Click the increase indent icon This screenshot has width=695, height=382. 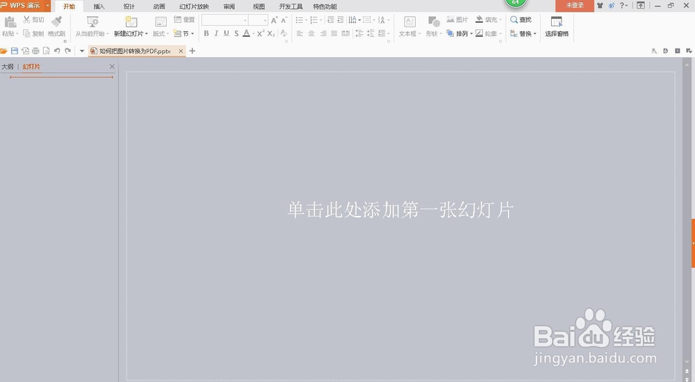[341, 20]
